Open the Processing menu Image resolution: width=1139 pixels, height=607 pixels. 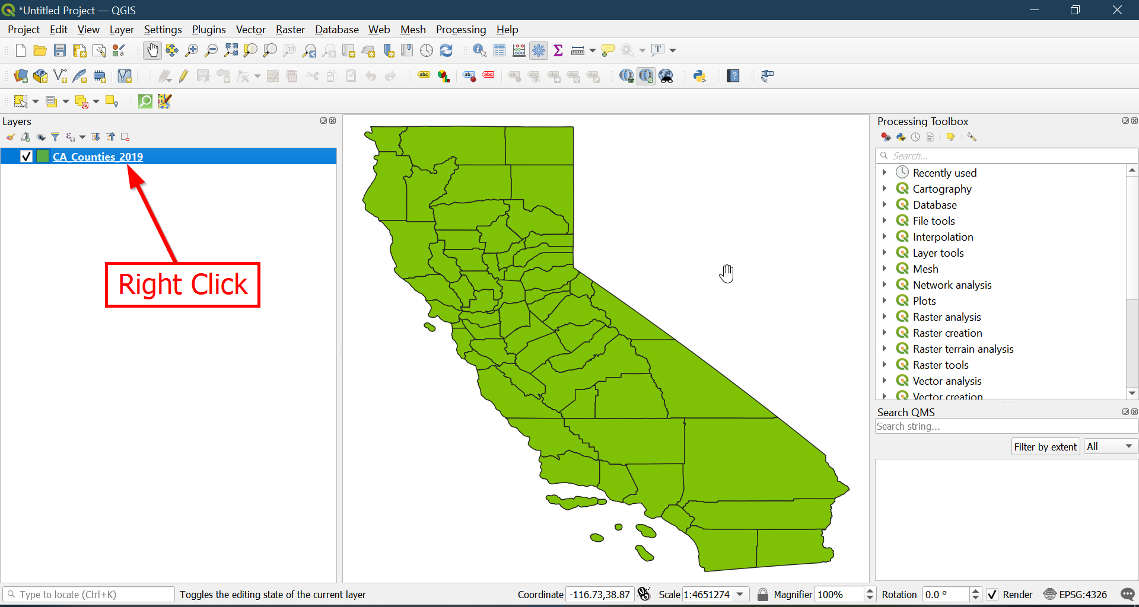pyautogui.click(x=460, y=30)
